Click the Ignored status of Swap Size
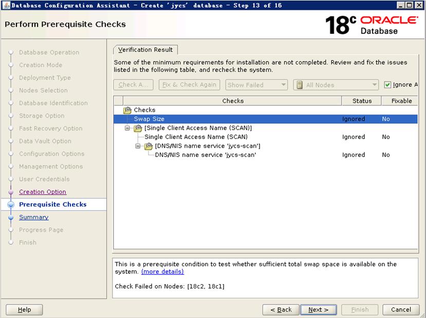The width and height of the screenshot is (426, 318). pyautogui.click(x=354, y=119)
